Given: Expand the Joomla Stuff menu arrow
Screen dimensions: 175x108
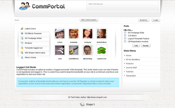Looking at the screenshot, I should coord(124,67).
